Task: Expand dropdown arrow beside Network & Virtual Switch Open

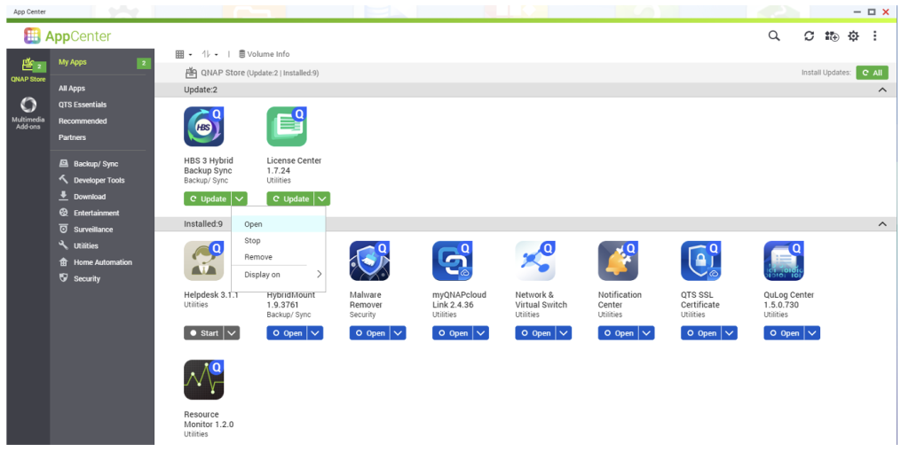Action: click(564, 333)
